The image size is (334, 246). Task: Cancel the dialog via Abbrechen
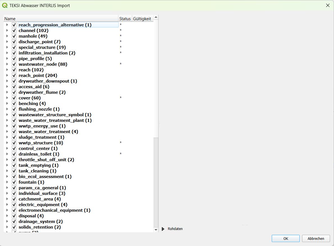pos(316,238)
